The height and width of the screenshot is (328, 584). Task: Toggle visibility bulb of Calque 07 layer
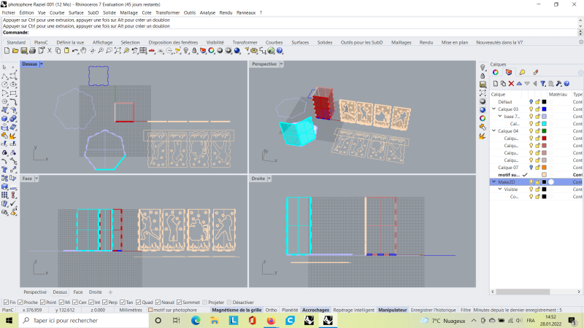click(531, 168)
